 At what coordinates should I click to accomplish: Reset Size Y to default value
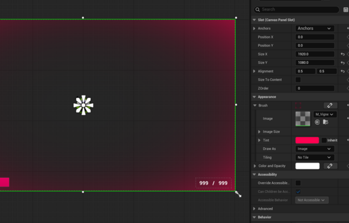pos(343,63)
